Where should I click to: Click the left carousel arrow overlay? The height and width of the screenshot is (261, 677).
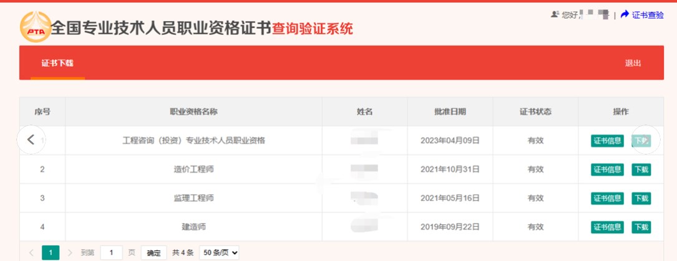click(31, 140)
